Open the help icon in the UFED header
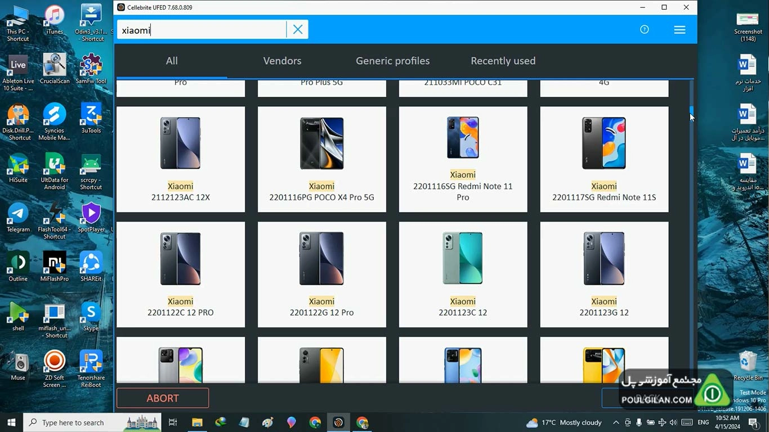 coord(645,30)
